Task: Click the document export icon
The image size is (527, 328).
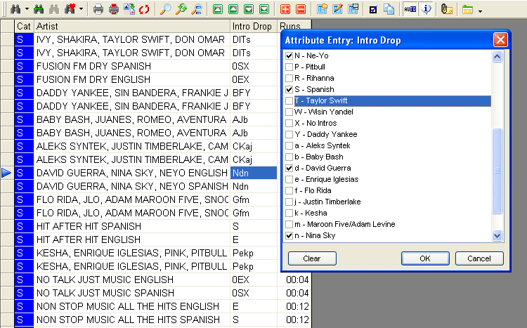Action: point(129,9)
